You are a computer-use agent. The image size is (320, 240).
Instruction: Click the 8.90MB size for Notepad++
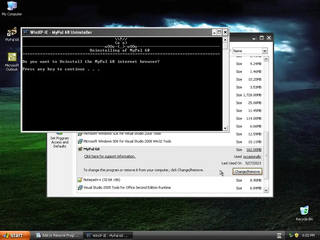coord(256,180)
